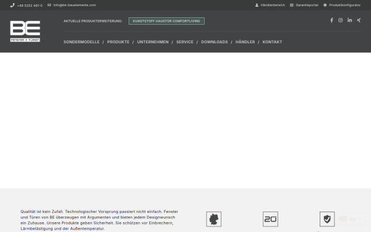Open the Facebook page icon
Image resolution: width=371 pixels, height=232 pixels.
point(331,20)
